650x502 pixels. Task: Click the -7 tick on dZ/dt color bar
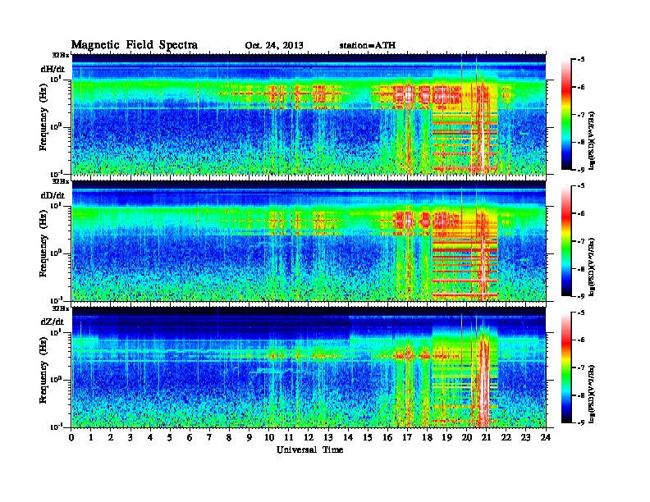[x=581, y=367]
